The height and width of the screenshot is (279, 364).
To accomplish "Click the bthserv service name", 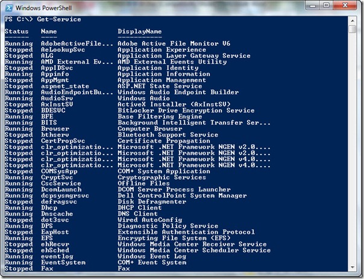I will click(x=55, y=135).
